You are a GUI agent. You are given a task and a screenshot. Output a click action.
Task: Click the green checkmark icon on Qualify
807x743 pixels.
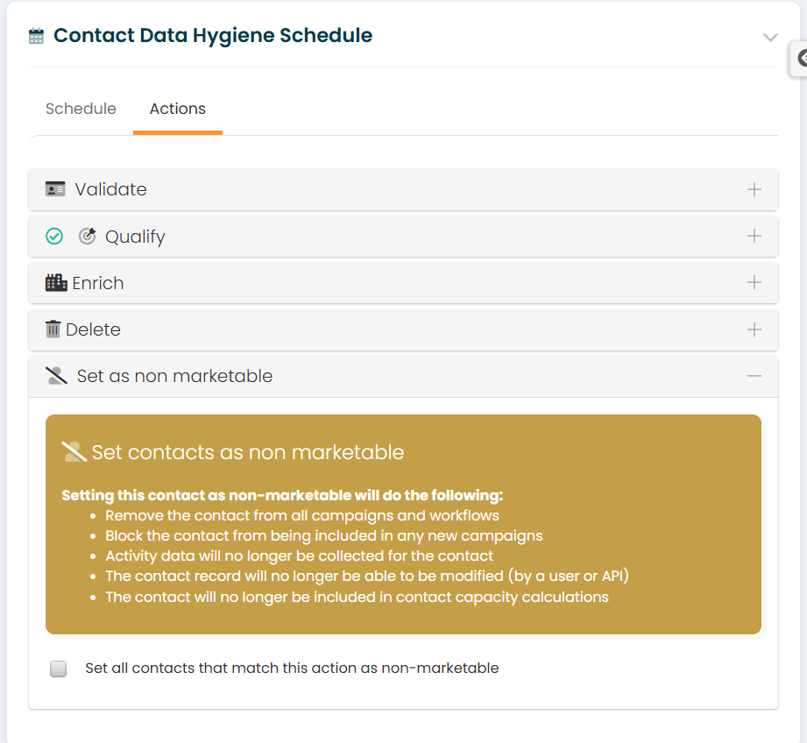tap(54, 237)
